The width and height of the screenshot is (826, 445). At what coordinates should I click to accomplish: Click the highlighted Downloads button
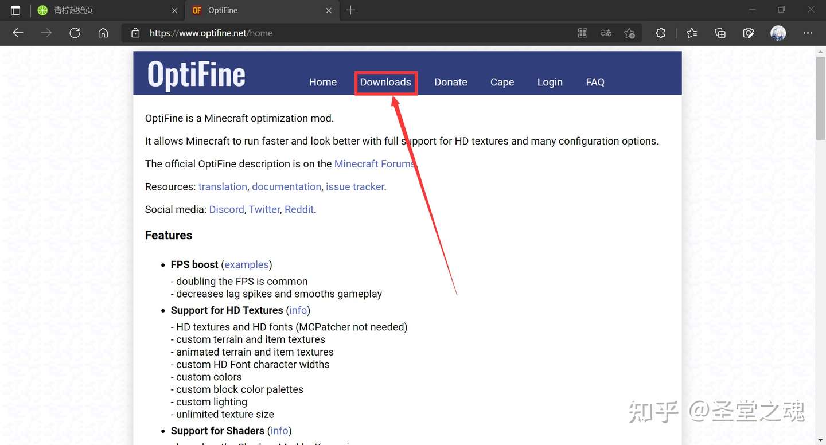pos(385,82)
